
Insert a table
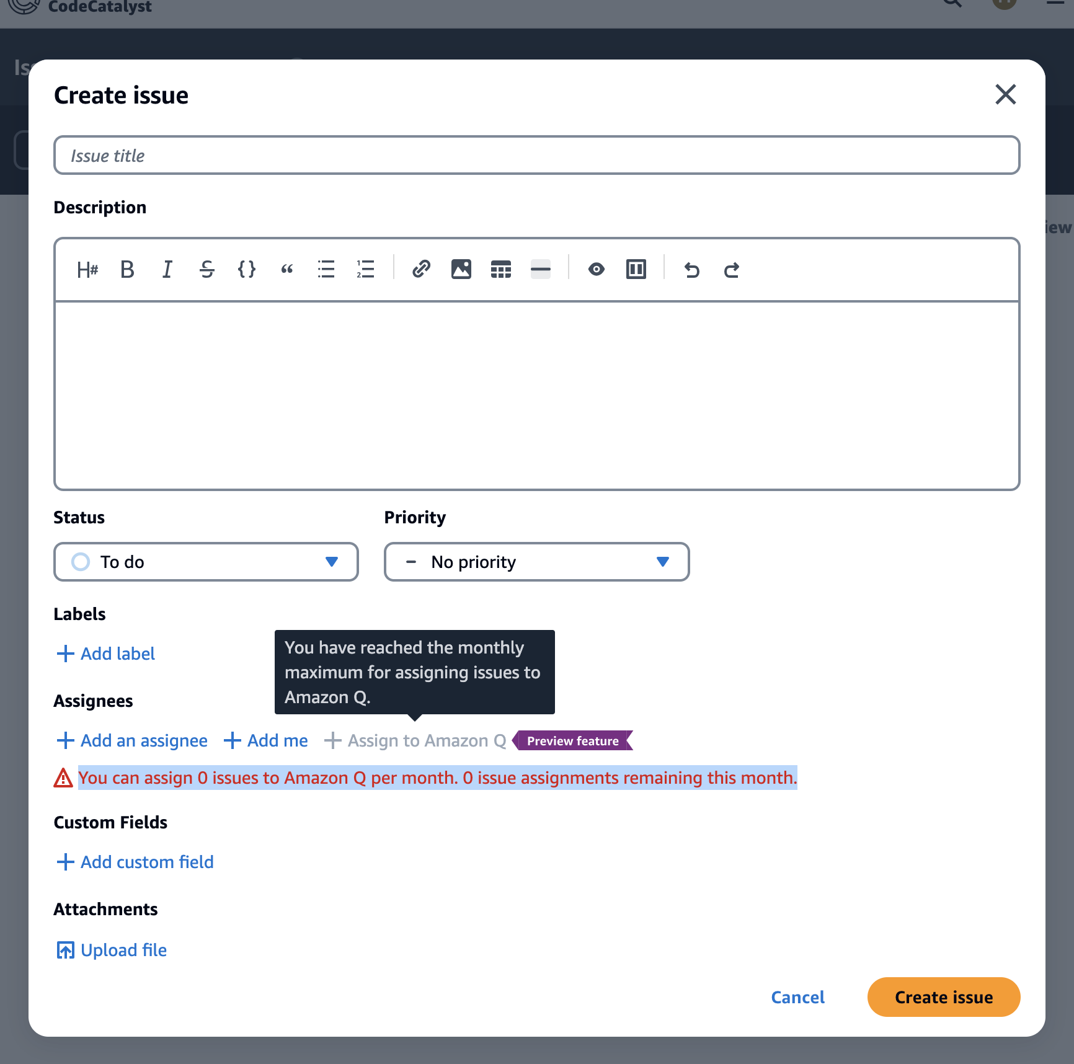(500, 269)
